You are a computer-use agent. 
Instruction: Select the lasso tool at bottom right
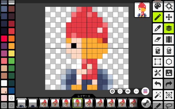(x=169, y=105)
